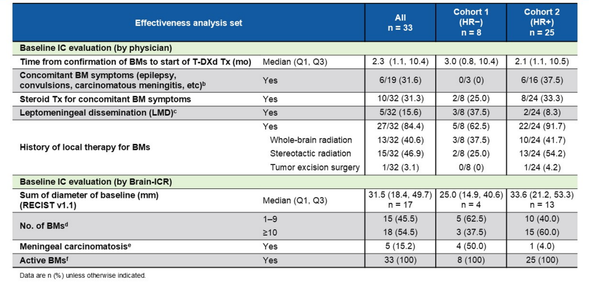Screen dimensions: 589x282
Task: Click the "Active BMs" row label
Action: point(43,261)
